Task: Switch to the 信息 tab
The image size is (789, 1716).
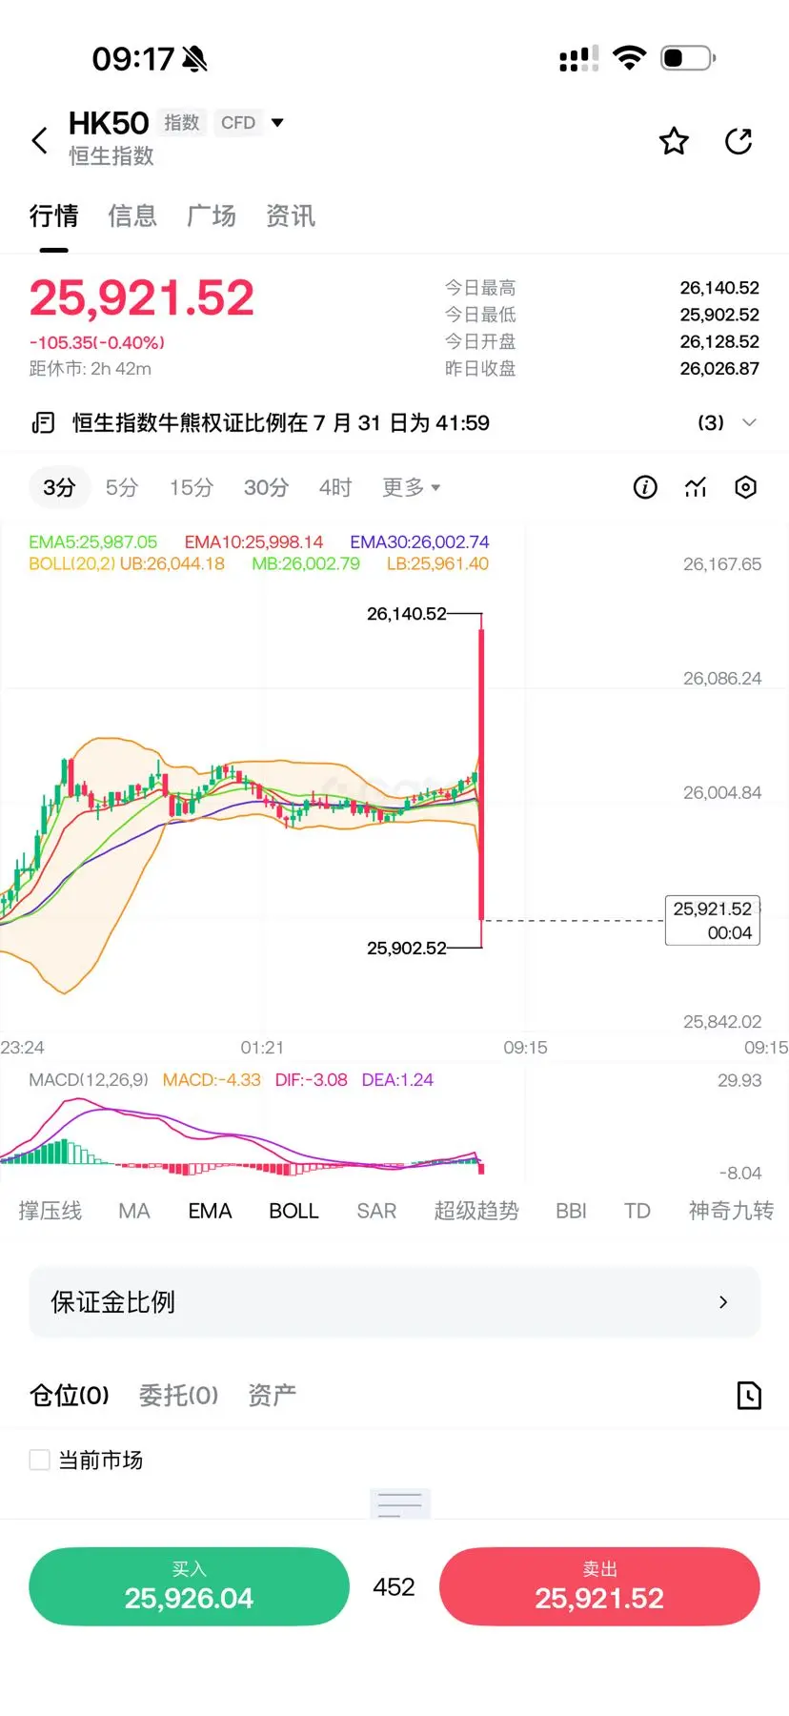Action: pos(132,216)
